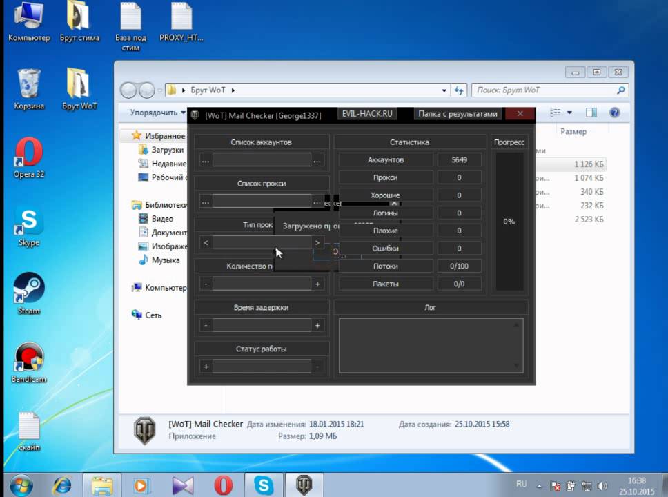Open Internet Explorer from the taskbar

tap(62, 485)
